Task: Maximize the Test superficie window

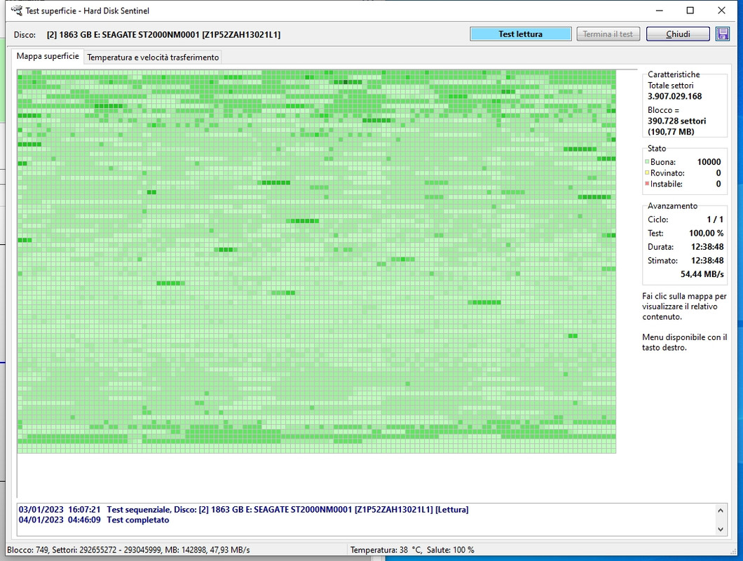Action: coord(690,11)
